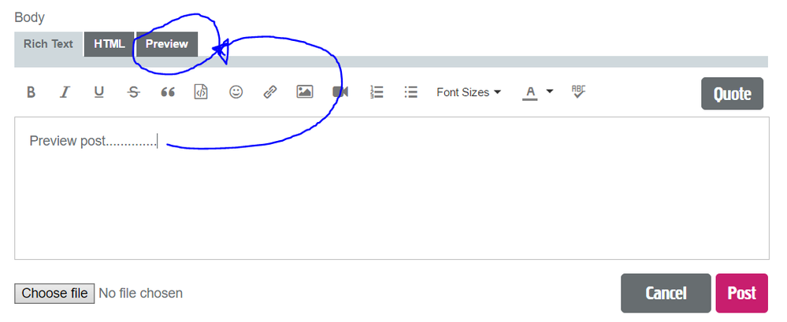The height and width of the screenshot is (322, 787).
Task: Insert code sample icon
Action: (x=201, y=92)
